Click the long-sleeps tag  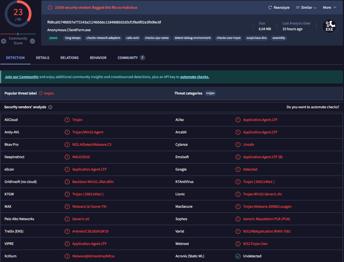point(73,38)
